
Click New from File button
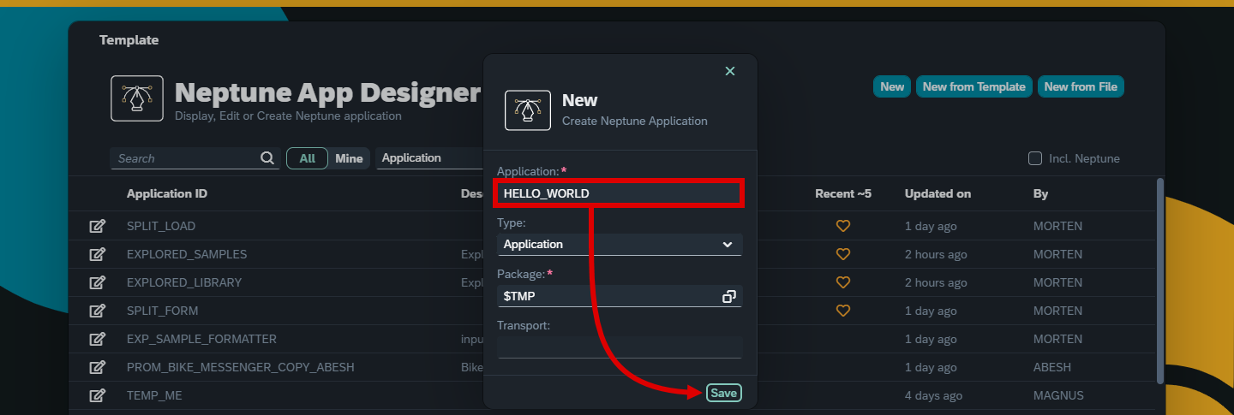click(1081, 86)
